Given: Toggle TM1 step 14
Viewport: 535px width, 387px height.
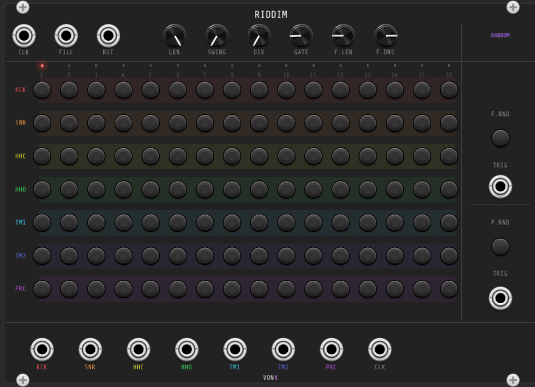Looking at the screenshot, I should [395, 222].
